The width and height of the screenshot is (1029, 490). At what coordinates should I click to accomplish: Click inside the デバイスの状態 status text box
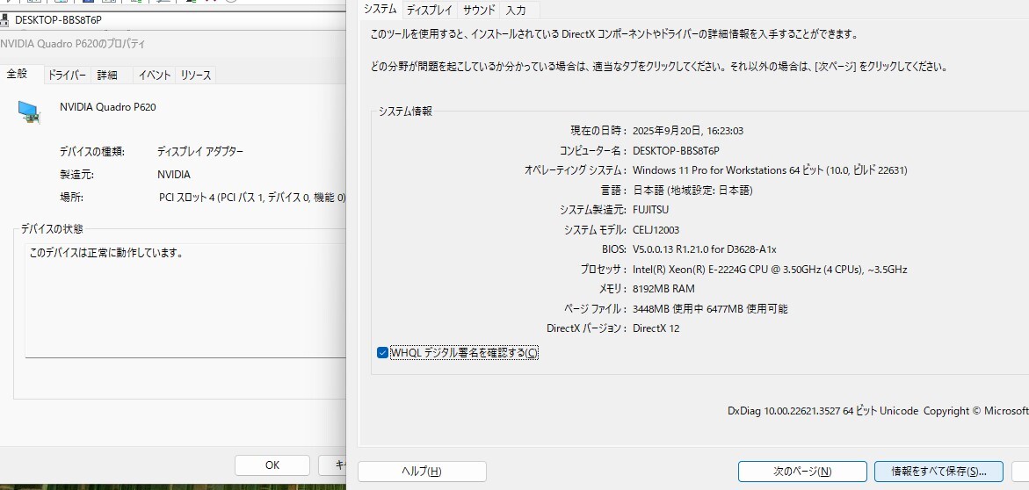coord(185,300)
